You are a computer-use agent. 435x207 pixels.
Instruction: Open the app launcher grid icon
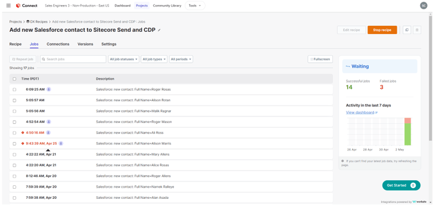coord(8,6)
